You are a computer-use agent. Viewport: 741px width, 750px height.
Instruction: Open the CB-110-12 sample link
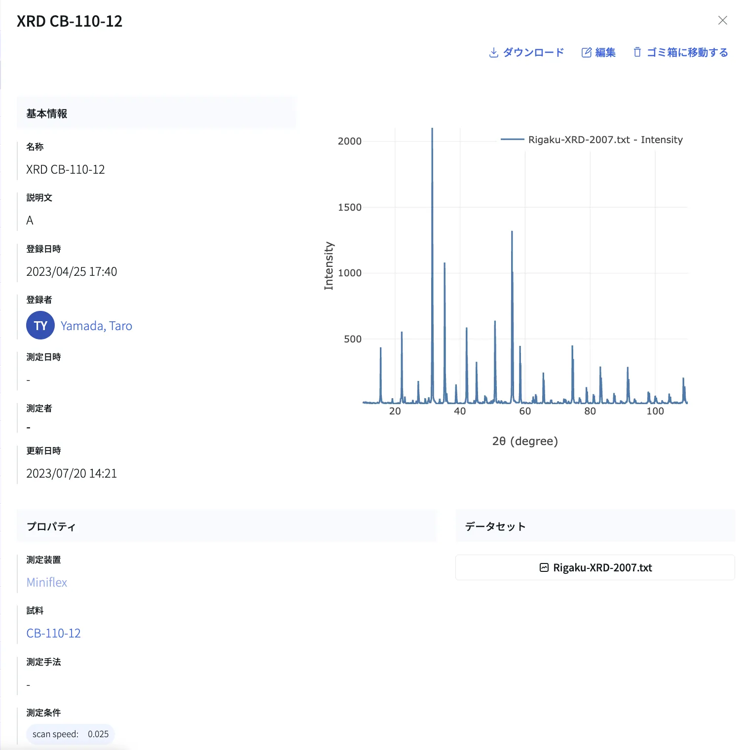point(53,633)
